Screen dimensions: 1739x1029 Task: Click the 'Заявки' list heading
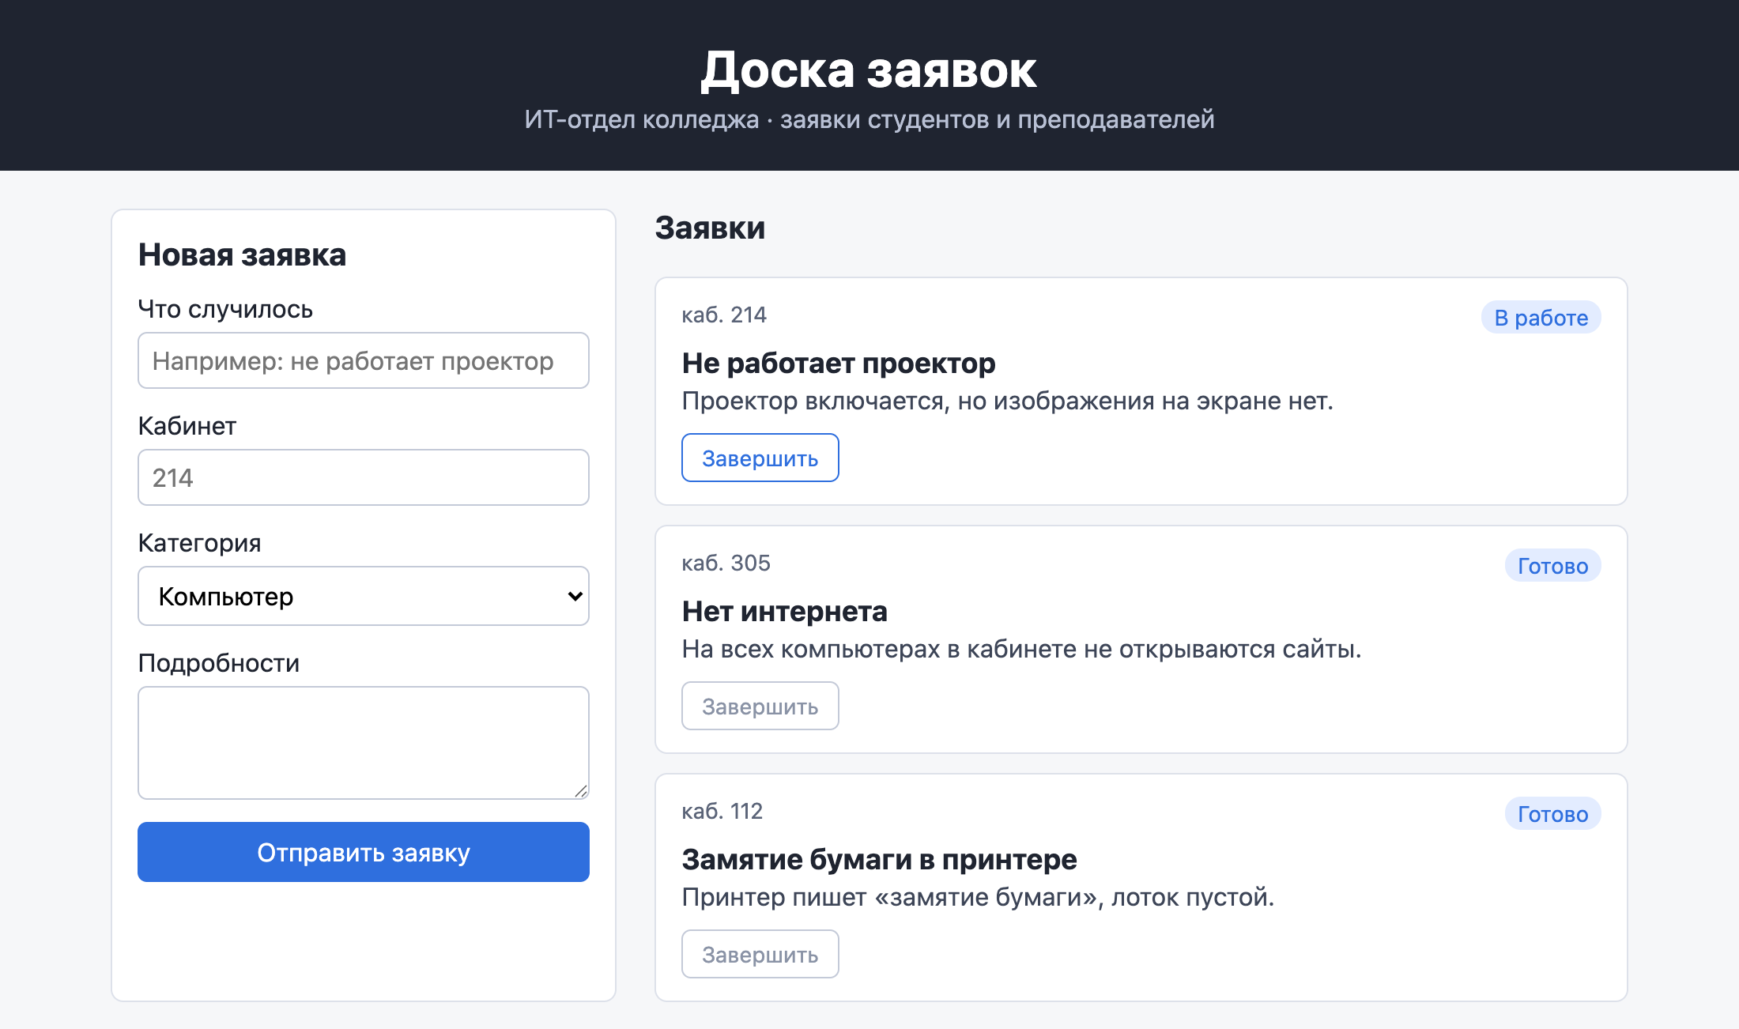click(x=710, y=228)
